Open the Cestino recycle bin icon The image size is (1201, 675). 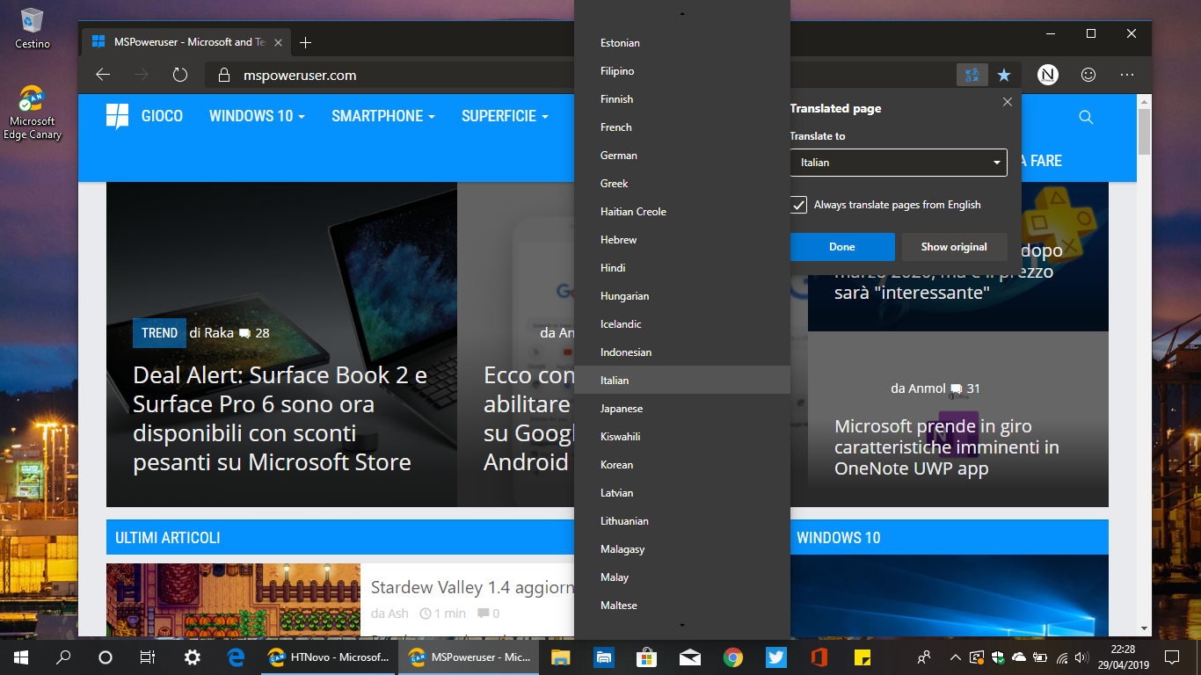pos(33,28)
